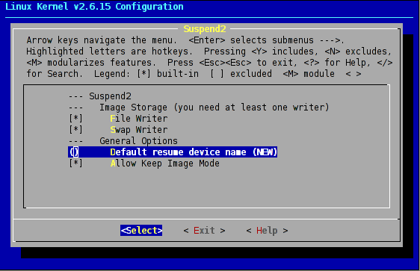The width and height of the screenshot is (420, 271).
Task: Select the File Writer menu row
Action: 118,118
